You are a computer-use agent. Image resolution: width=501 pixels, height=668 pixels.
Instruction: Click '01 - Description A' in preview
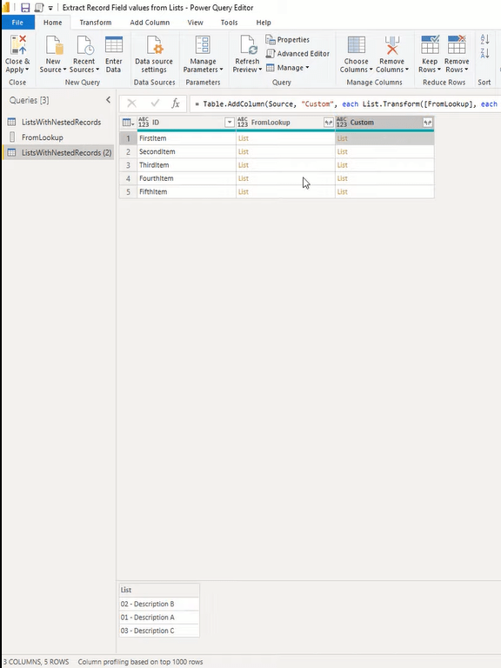click(159, 618)
